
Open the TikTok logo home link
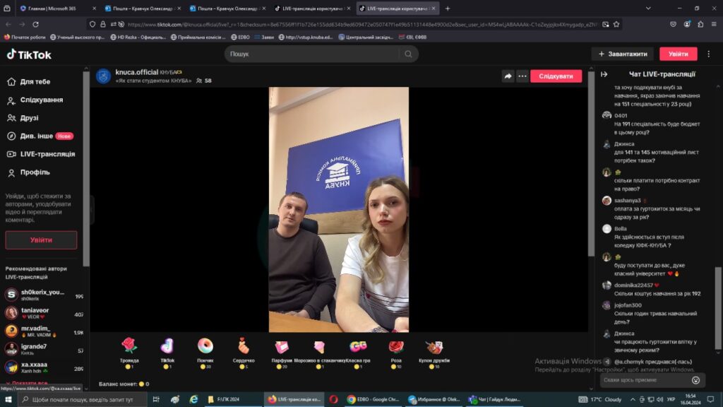28,54
